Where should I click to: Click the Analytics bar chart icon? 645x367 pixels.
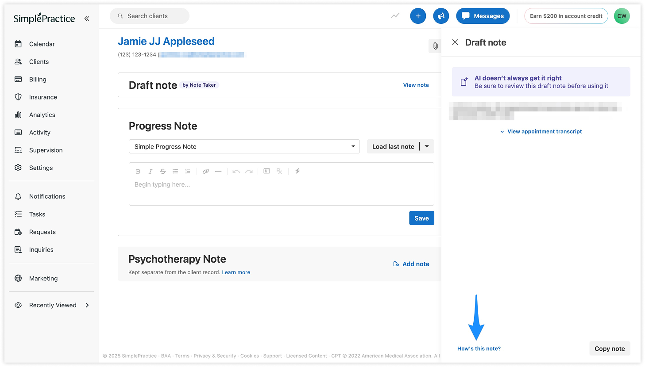18,115
